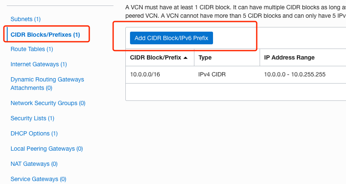Sort by CIDR Block/Prefix arrow icon
The height and width of the screenshot is (184, 346).
tap(185, 58)
